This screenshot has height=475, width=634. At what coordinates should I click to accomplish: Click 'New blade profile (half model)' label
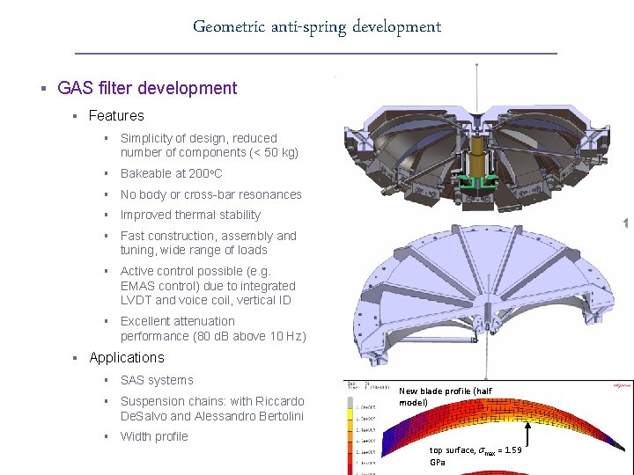(446, 397)
